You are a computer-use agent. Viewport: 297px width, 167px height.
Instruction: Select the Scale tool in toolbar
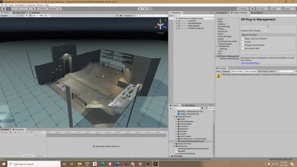[x=19, y=9]
